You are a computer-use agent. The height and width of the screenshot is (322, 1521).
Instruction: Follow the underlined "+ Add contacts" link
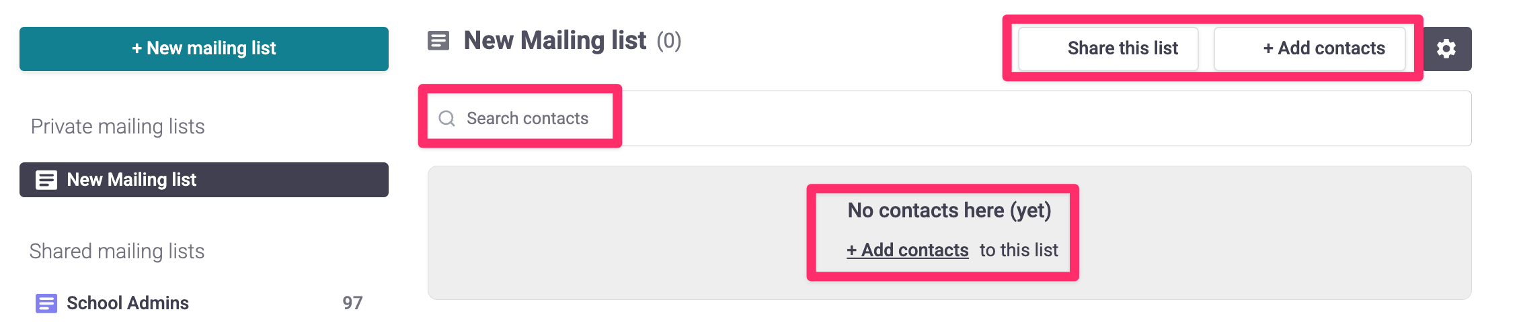pyautogui.click(x=907, y=250)
